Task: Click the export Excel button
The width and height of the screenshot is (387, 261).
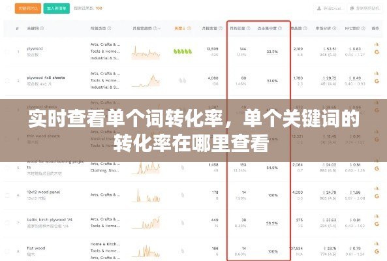Action: click(330, 8)
